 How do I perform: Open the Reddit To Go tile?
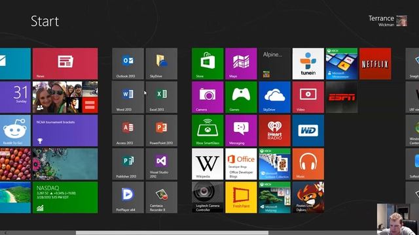tap(15, 131)
